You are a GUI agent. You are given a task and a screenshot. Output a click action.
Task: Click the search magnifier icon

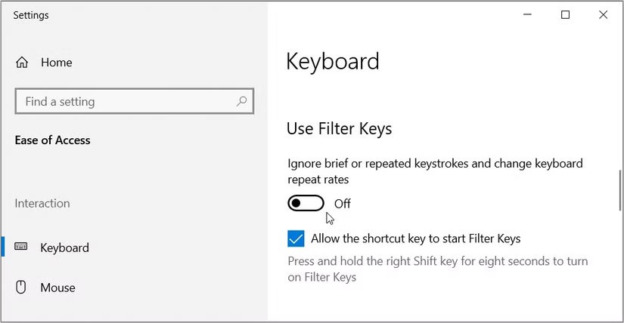coord(241,101)
